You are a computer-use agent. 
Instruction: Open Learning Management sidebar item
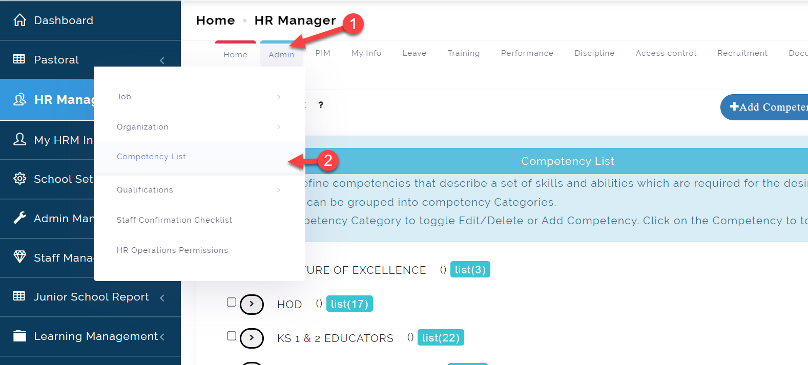pos(90,336)
